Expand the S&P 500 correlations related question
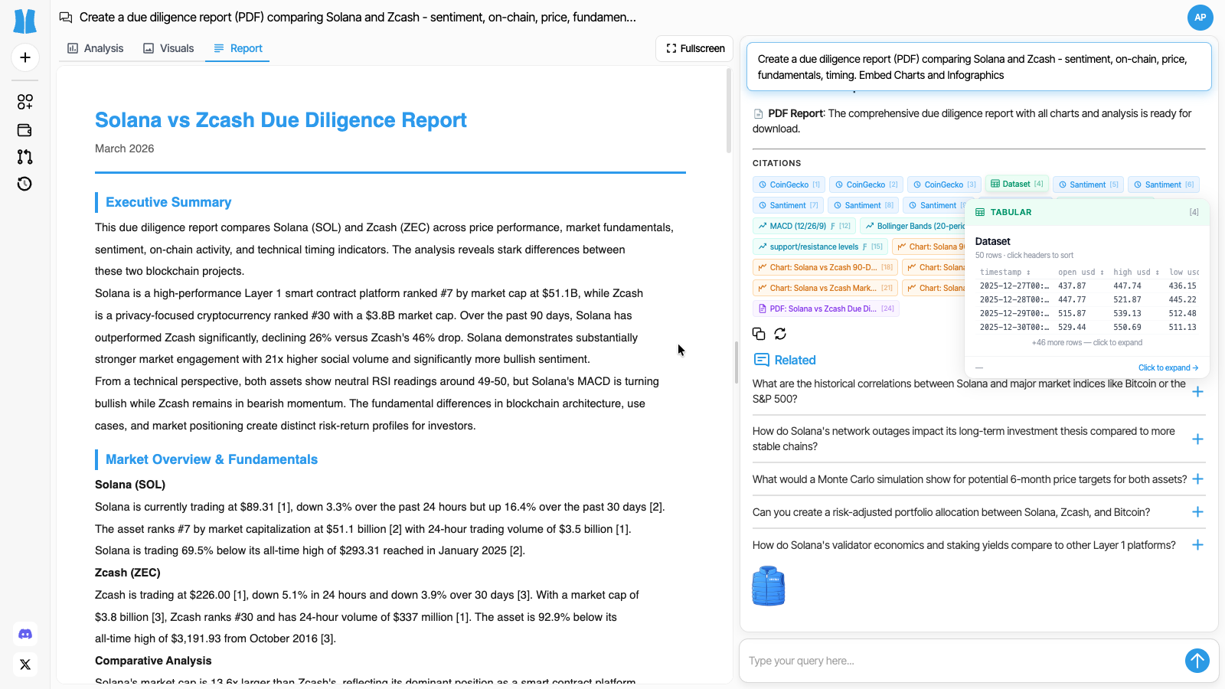This screenshot has height=689, width=1225. point(1198,391)
